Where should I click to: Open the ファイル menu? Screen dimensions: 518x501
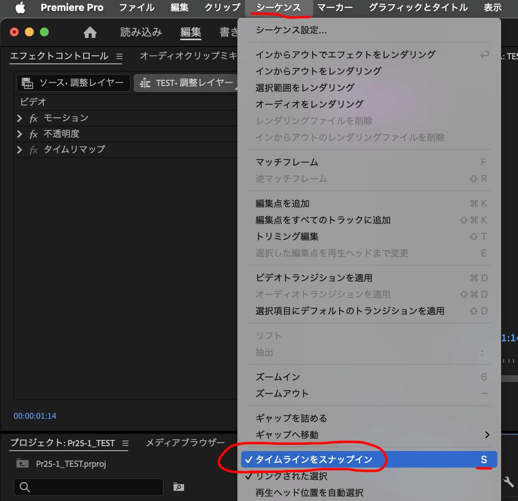(137, 8)
